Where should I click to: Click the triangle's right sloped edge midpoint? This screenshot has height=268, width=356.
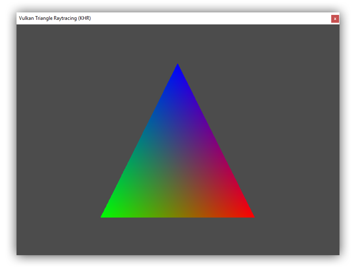[x=216, y=141]
